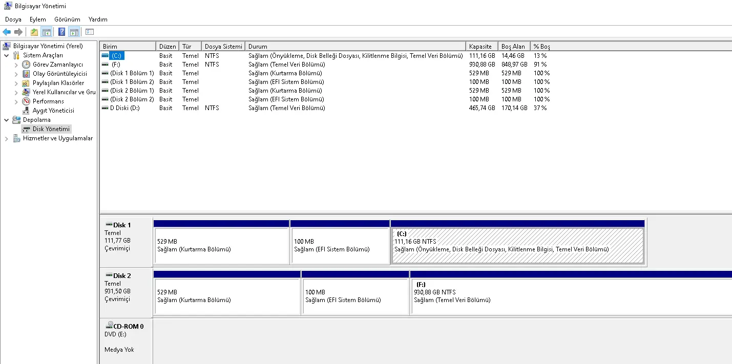Click the Olay Görüntüleyicisi icon

coord(26,74)
